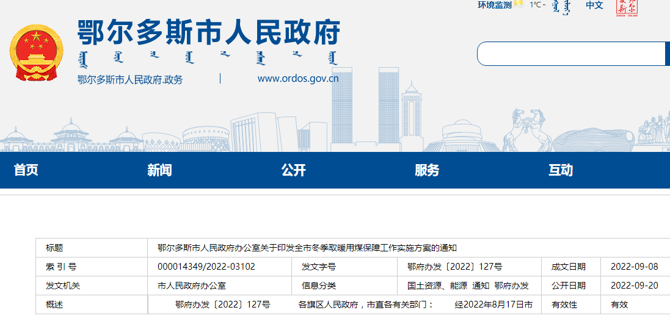This screenshot has width=670, height=324.
Task: Open the red Ordos Online seal icon
Action: point(627,7)
